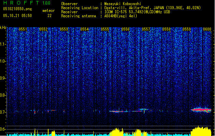Click the 0554 time marker
The height and width of the screenshot is (136, 215).
pyautogui.click(x=84, y=29)
